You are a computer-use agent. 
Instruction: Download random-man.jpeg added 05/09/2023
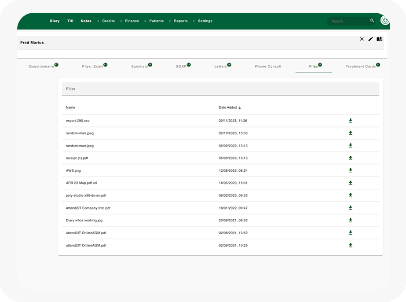[x=350, y=145]
